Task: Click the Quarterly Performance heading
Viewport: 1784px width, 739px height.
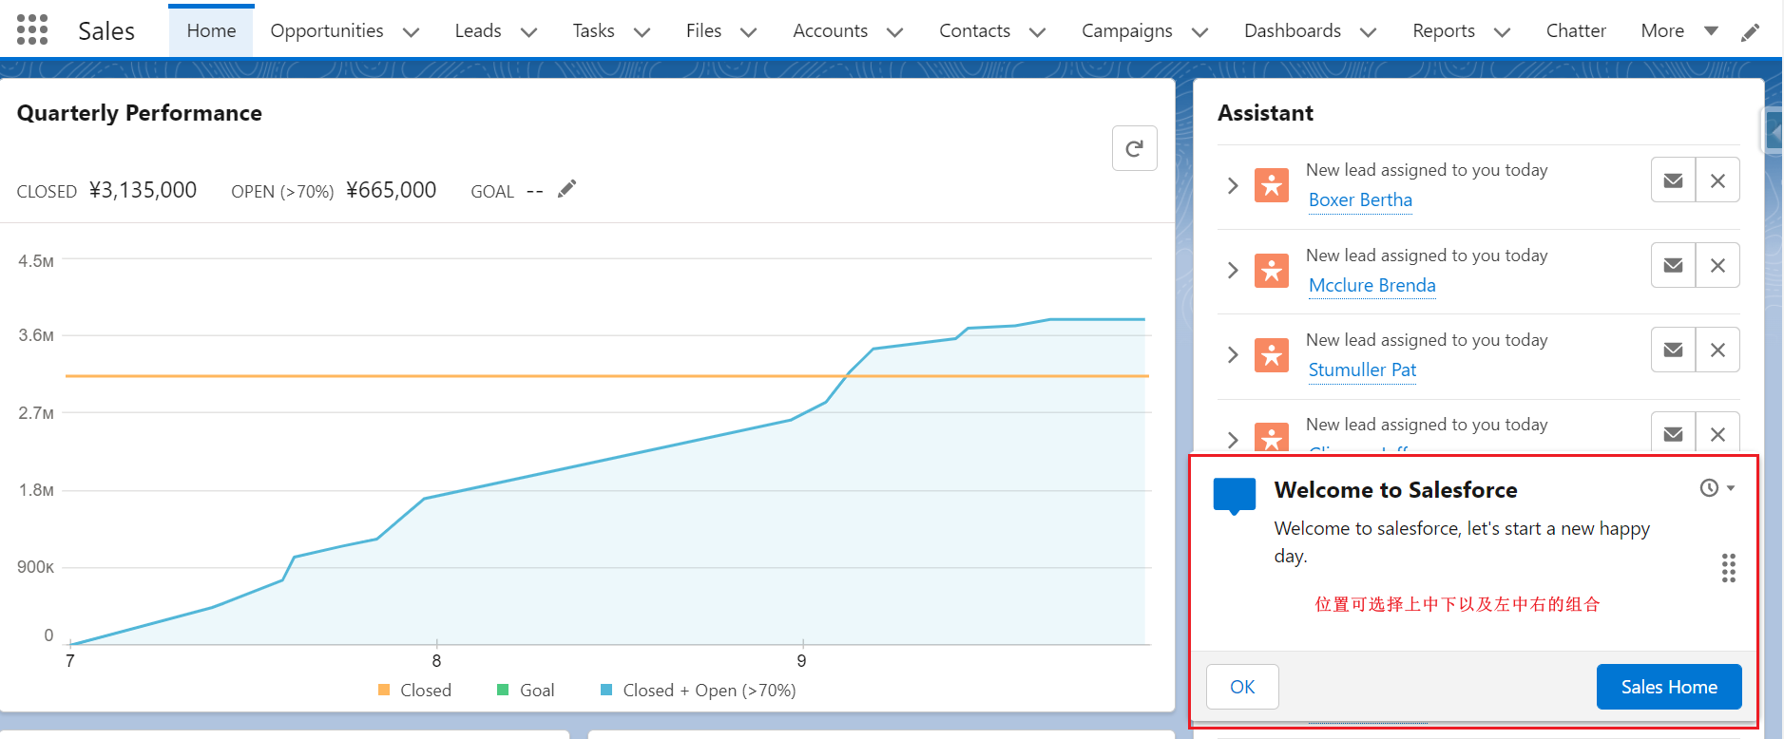Action: 140,113
